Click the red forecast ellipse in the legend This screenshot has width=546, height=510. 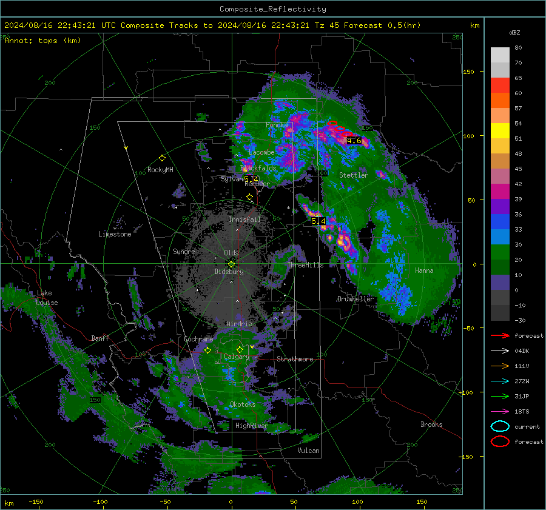pyautogui.click(x=500, y=441)
